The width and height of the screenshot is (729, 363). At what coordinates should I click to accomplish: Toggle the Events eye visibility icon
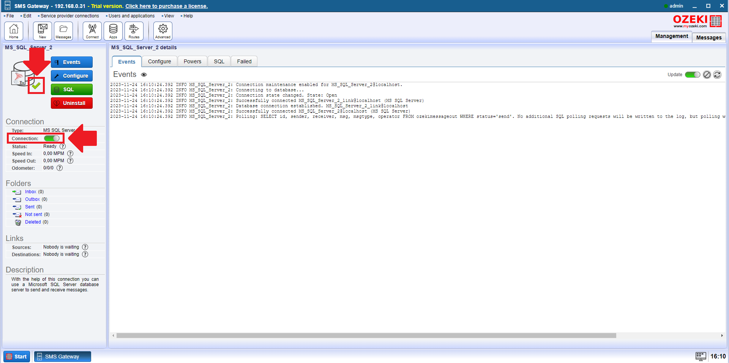[x=144, y=75]
